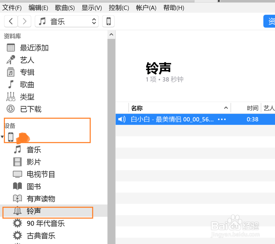Click the iPhone device icon in the toolbar
This screenshot has width=275, height=244.
tap(108, 21)
